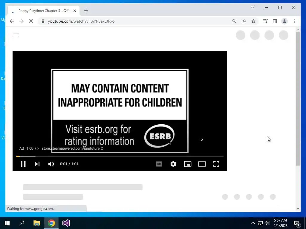Open Windows taskbar search
Screen dimensions: 306x229
(22, 223)
